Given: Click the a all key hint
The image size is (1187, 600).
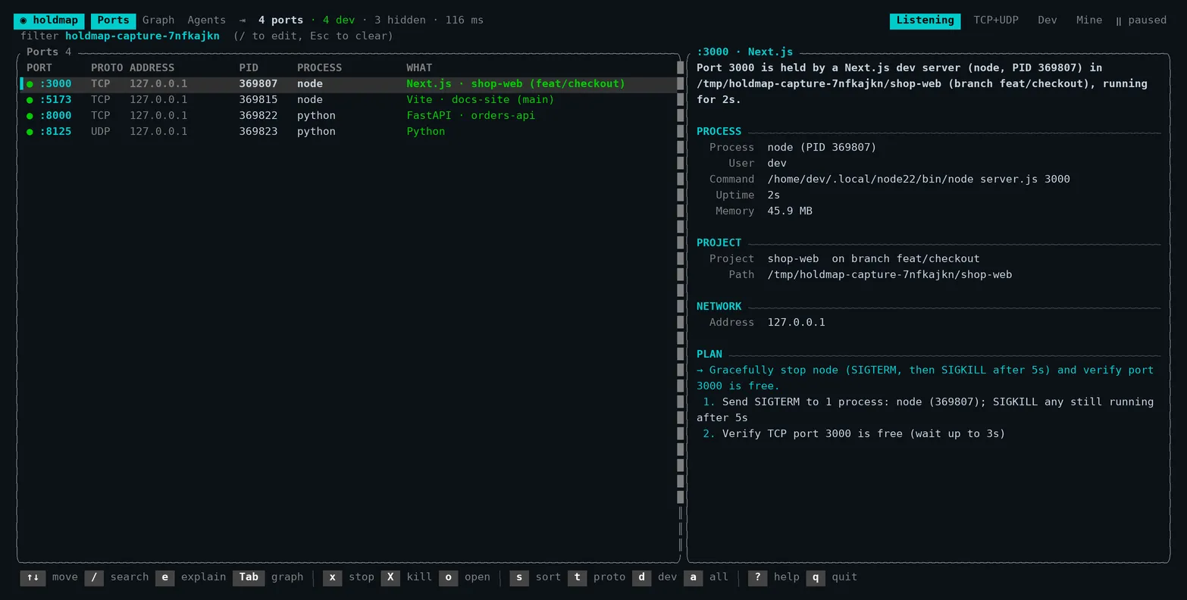Looking at the screenshot, I should point(706,577).
